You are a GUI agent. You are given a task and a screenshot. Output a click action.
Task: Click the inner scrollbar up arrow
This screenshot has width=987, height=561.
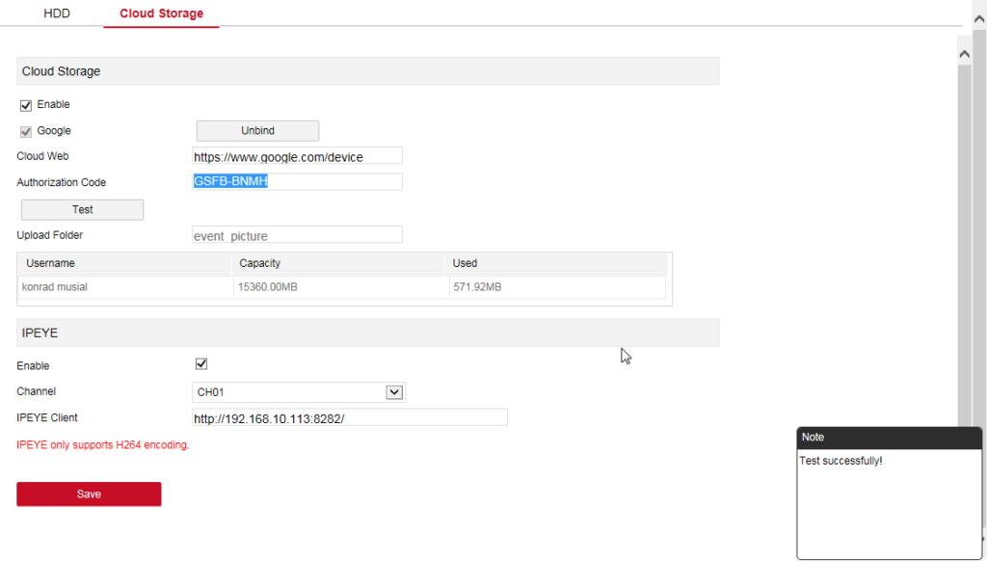964,53
